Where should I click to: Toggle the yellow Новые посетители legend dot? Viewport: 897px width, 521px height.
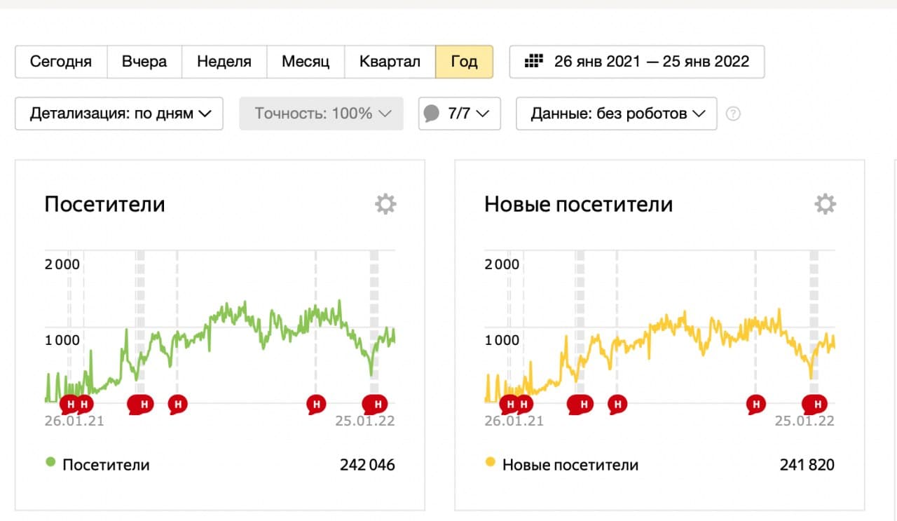pyautogui.click(x=490, y=463)
